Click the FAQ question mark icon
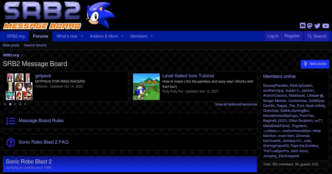 coord(11,143)
